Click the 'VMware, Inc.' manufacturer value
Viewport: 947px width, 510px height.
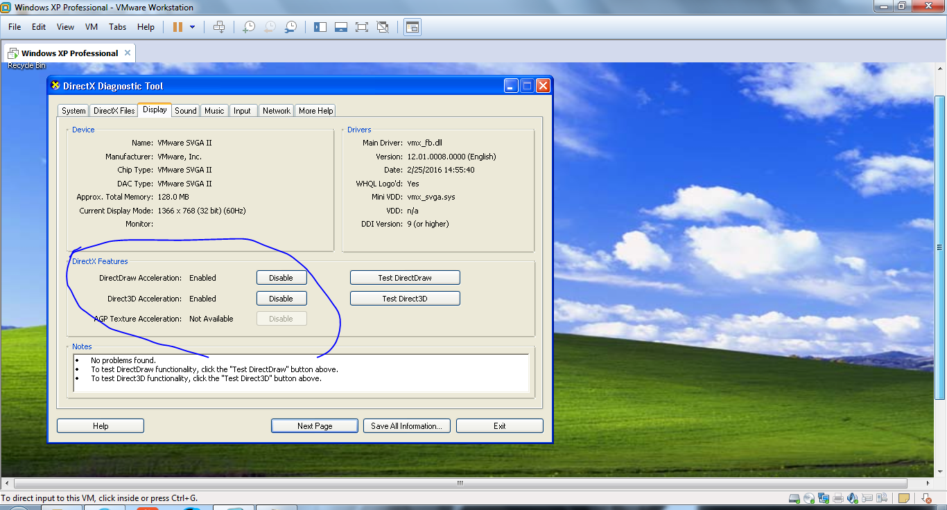tap(180, 157)
